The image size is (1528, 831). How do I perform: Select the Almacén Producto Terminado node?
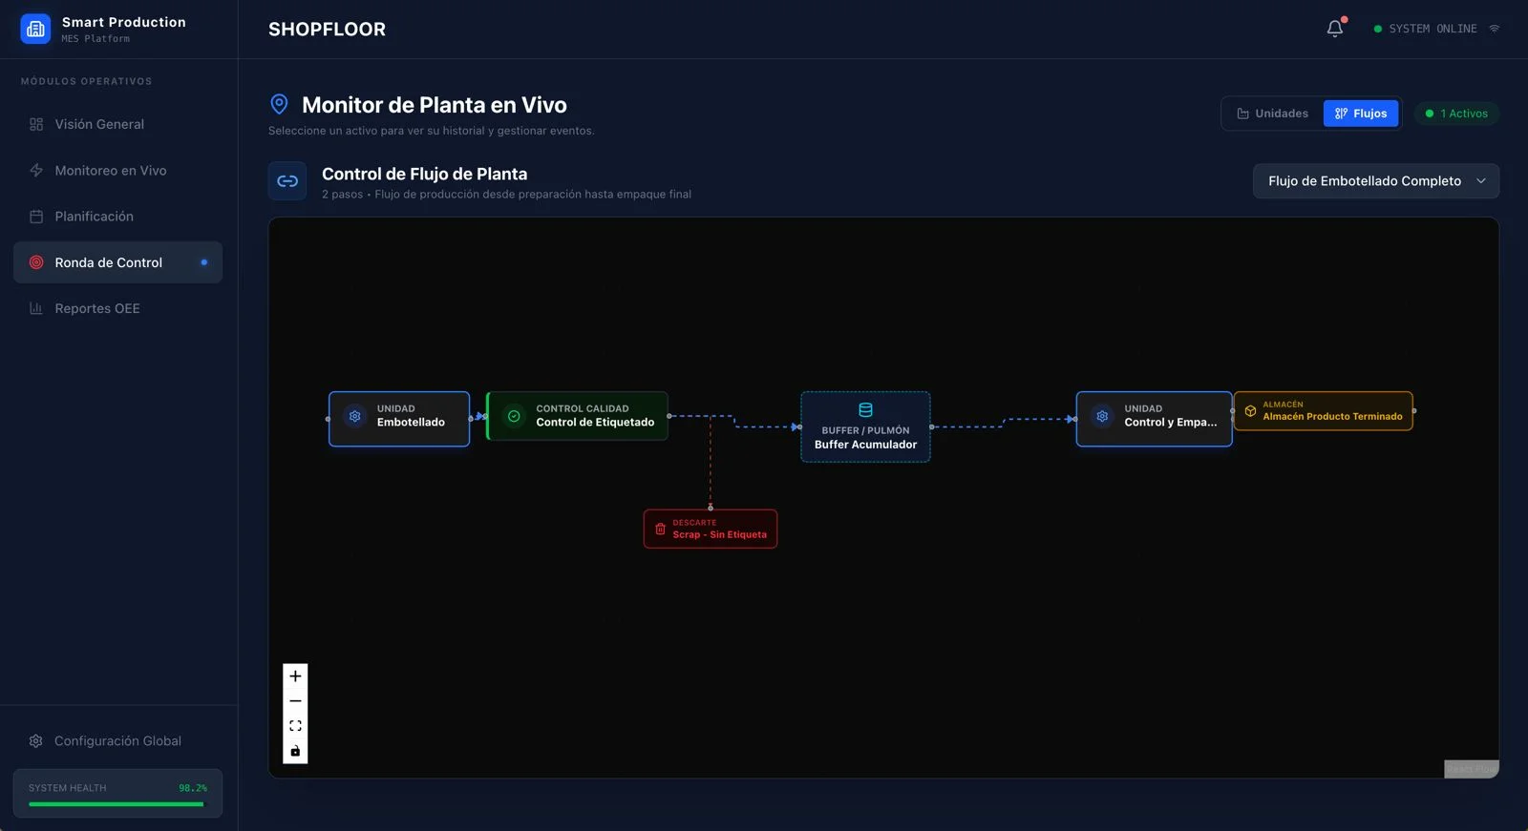(1323, 411)
